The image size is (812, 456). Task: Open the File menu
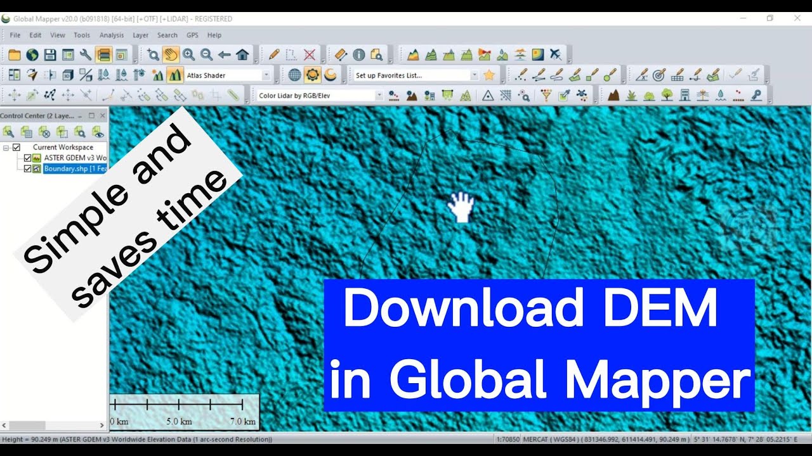15,35
